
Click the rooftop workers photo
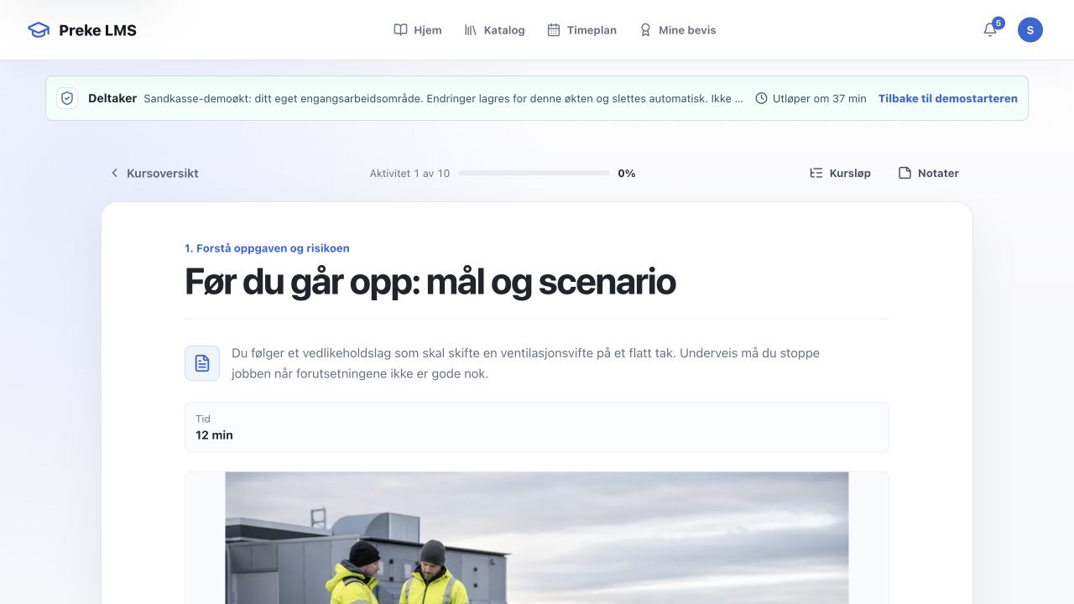click(537, 538)
